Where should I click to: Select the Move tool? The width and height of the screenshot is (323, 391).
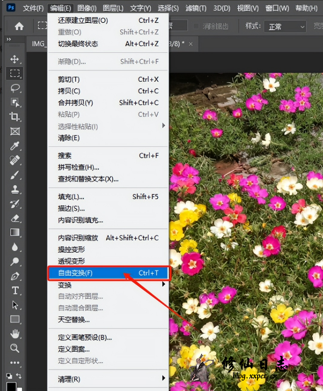[15, 59]
